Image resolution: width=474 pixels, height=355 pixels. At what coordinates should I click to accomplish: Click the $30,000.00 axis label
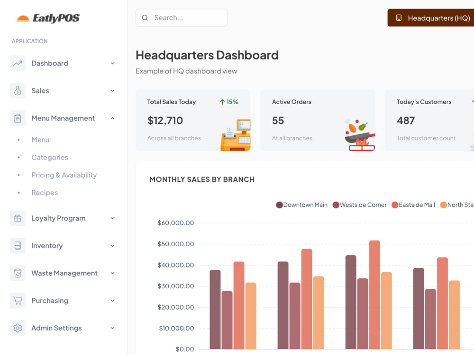click(176, 286)
